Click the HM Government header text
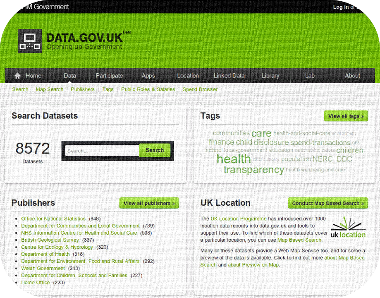Image resolution: width=380 pixels, height=298 pixels. click(x=45, y=7)
